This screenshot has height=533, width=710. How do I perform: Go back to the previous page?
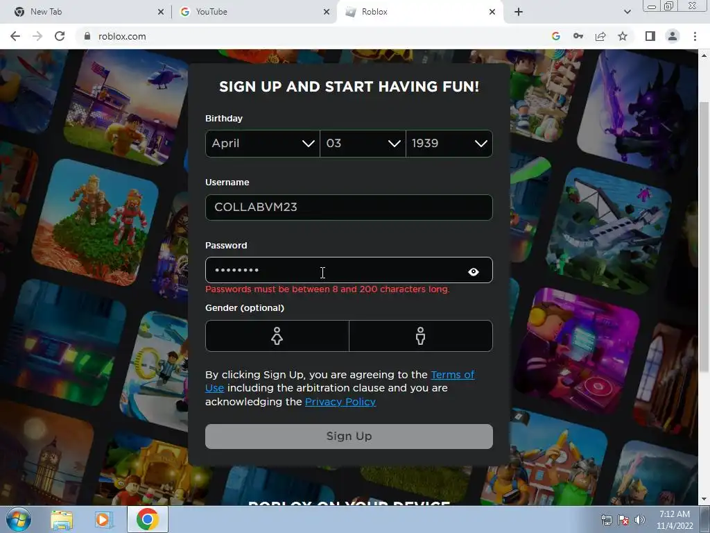click(x=15, y=36)
